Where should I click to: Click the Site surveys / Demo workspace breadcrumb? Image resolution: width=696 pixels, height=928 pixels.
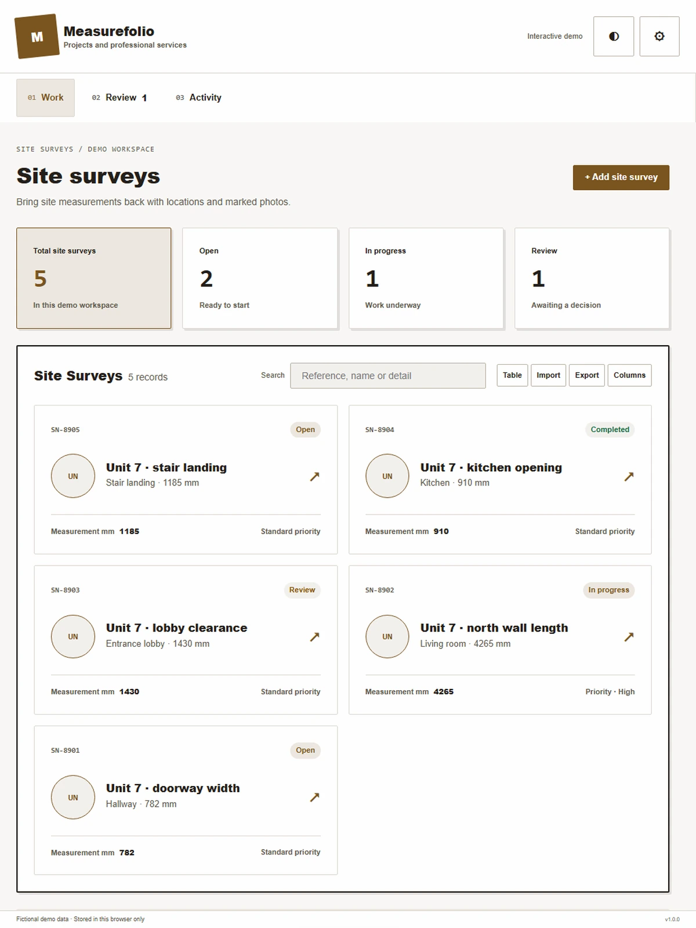[85, 149]
